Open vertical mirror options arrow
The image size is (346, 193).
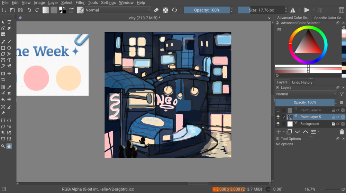point(313,10)
